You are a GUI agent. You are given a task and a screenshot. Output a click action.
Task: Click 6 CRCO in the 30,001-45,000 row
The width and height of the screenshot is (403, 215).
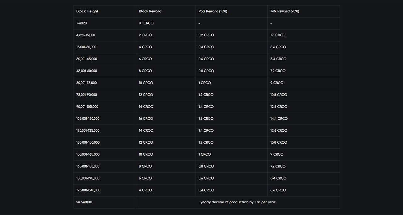[166, 59]
